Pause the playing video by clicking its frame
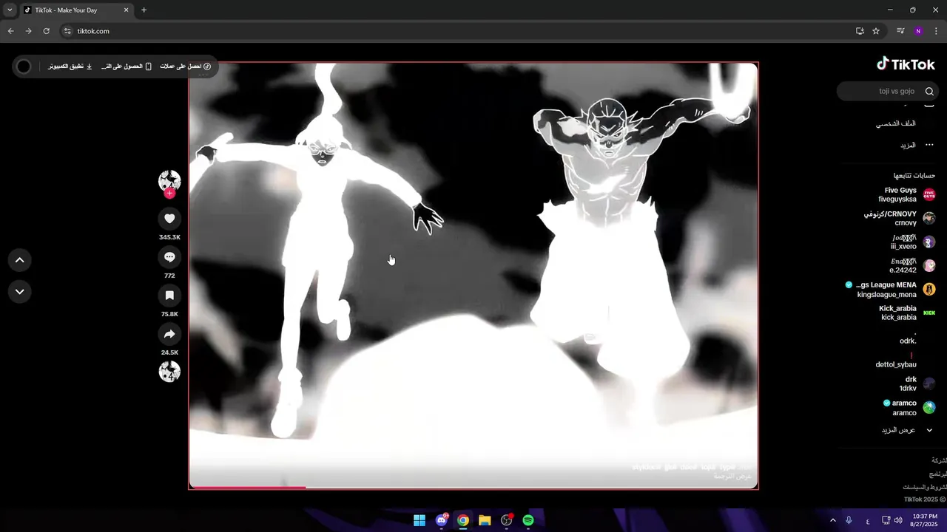 pyautogui.click(x=473, y=275)
